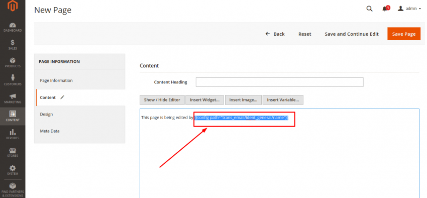
Task: Focus the Content Heading input field
Action: (x=279, y=82)
